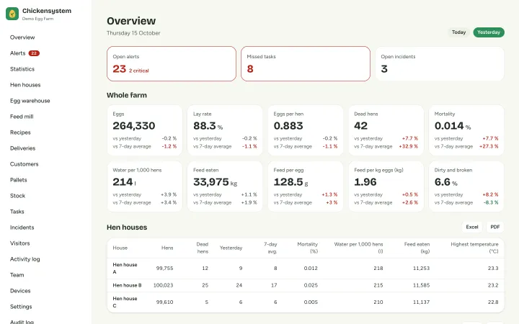This screenshot has width=519, height=324.
Task: Go to Visitors page
Action: [20, 243]
